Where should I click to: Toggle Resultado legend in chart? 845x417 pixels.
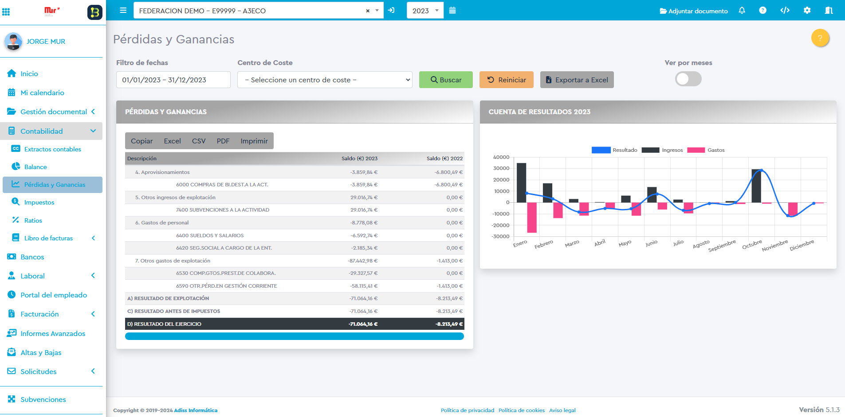(x=614, y=150)
